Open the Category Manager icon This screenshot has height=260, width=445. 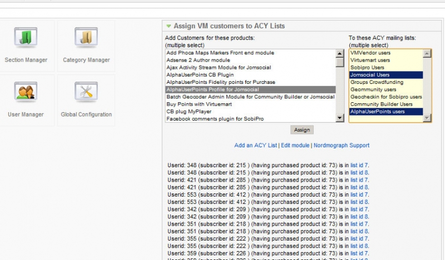click(x=86, y=37)
